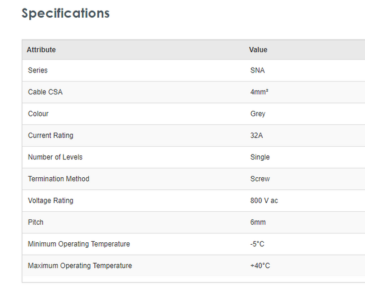This screenshot has height=291, width=365.
Task: Click the Attribute column header
Action: (x=41, y=50)
